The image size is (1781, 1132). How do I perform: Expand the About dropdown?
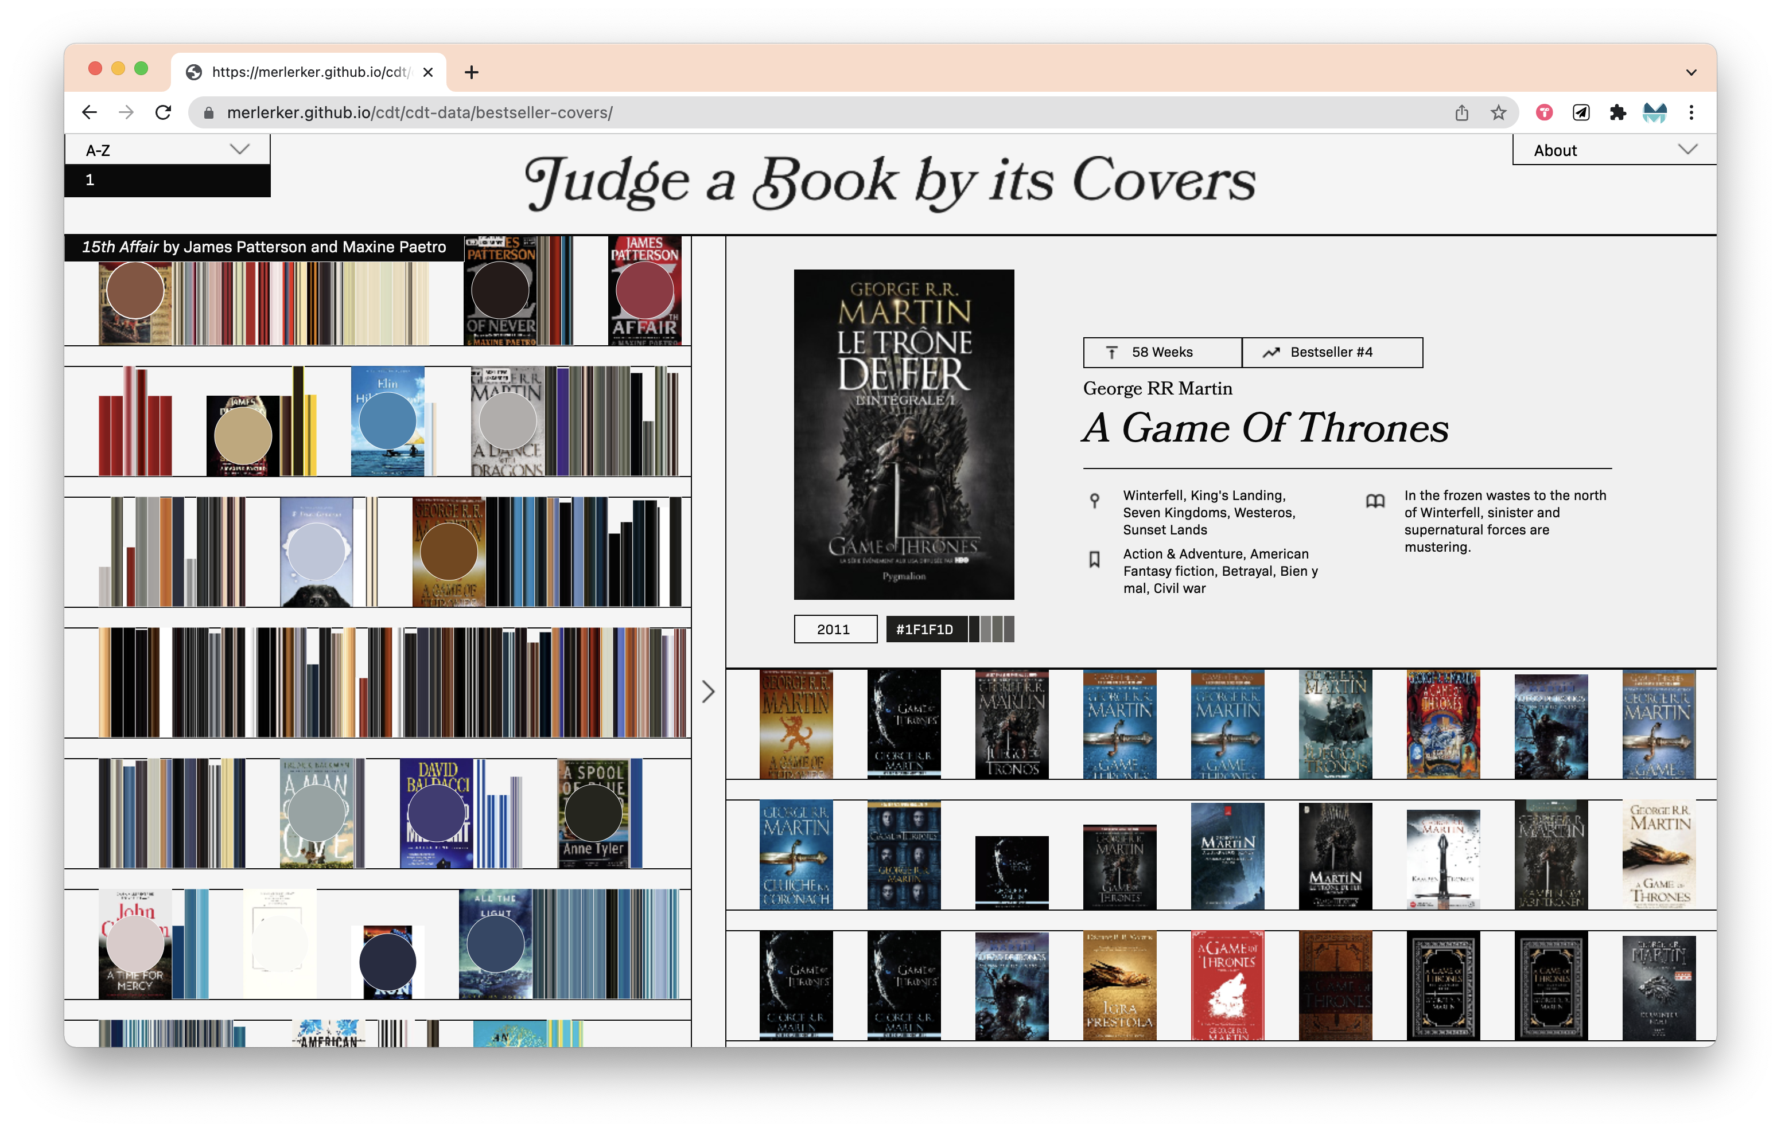pyautogui.click(x=1614, y=149)
